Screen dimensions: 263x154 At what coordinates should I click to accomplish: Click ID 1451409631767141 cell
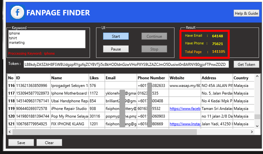(33, 101)
